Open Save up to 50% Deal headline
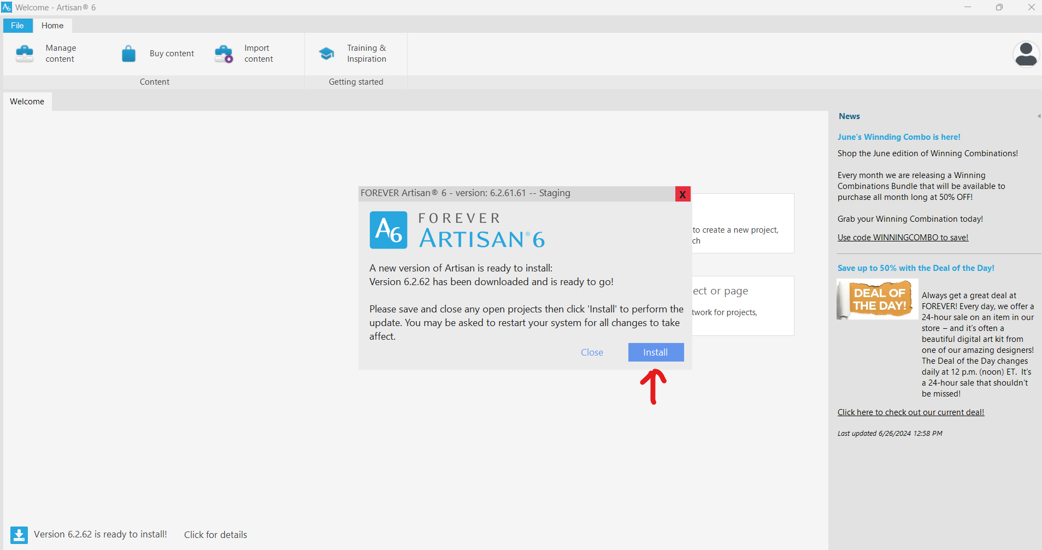 click(x=916, y=268)
